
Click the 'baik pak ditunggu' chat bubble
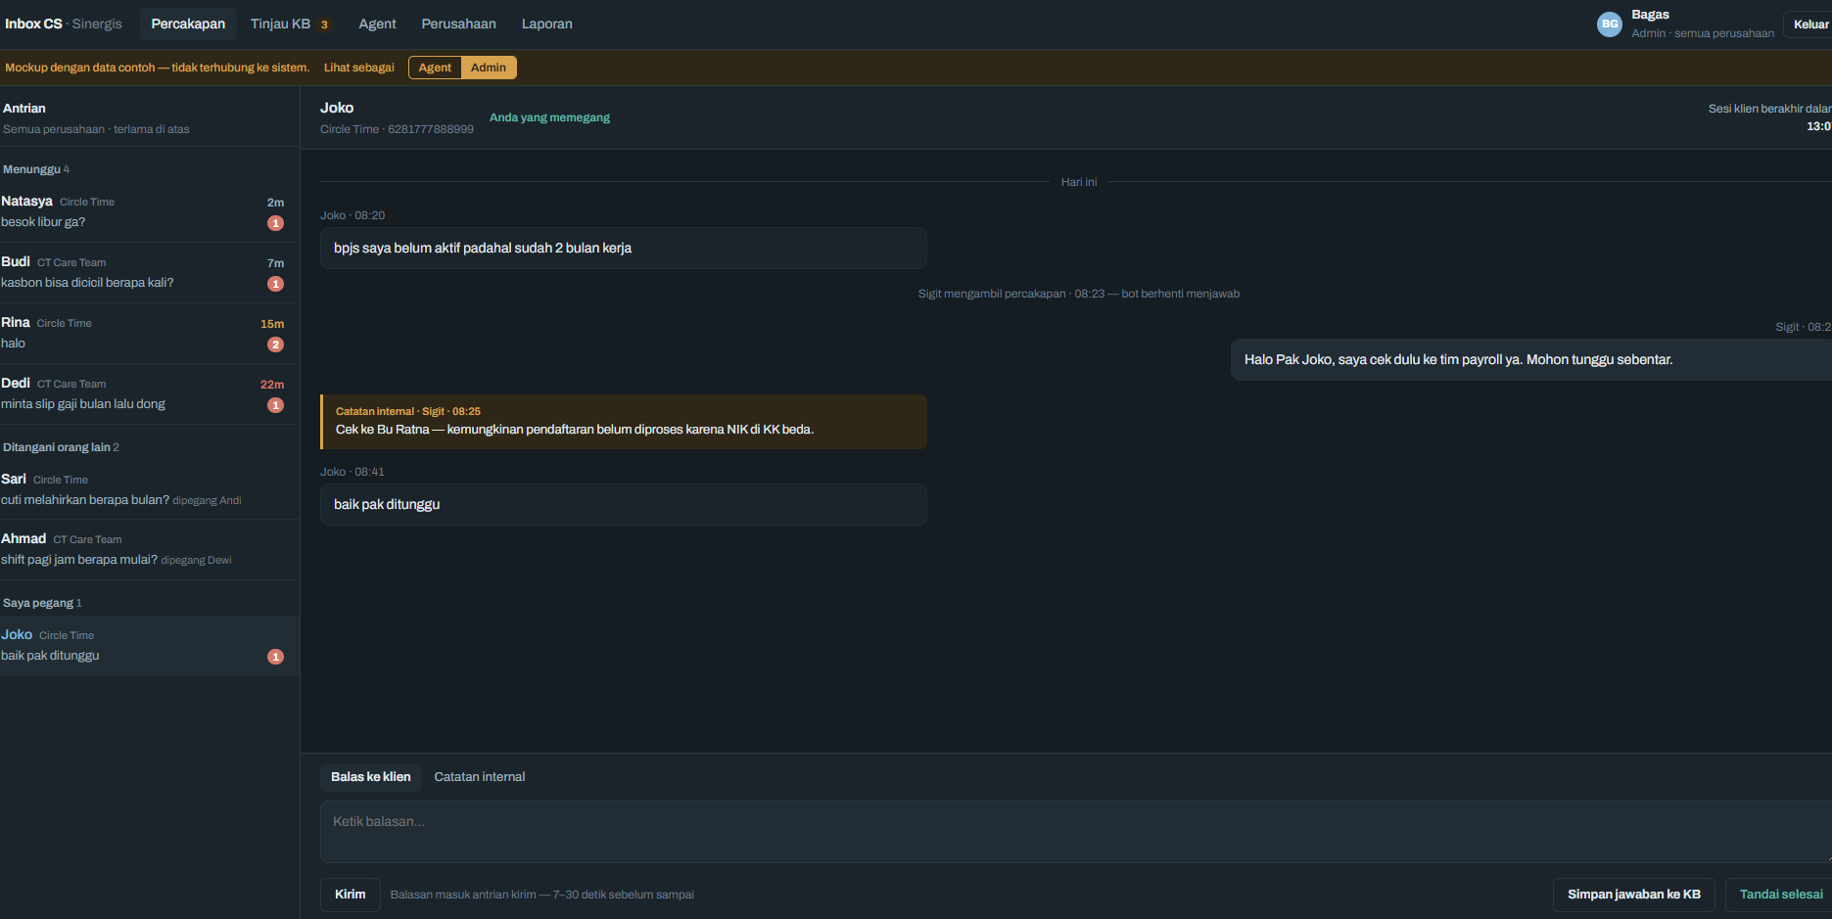coord(624,505)
